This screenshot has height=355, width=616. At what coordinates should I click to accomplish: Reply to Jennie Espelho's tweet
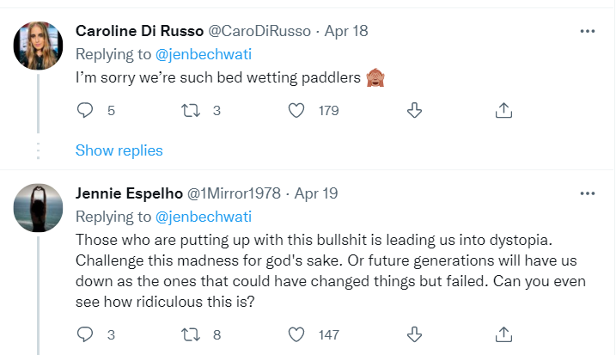(84, 334)
